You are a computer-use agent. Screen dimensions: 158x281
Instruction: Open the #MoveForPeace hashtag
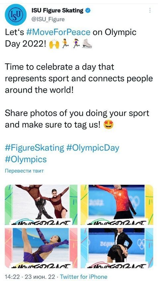tap(58, 32)
